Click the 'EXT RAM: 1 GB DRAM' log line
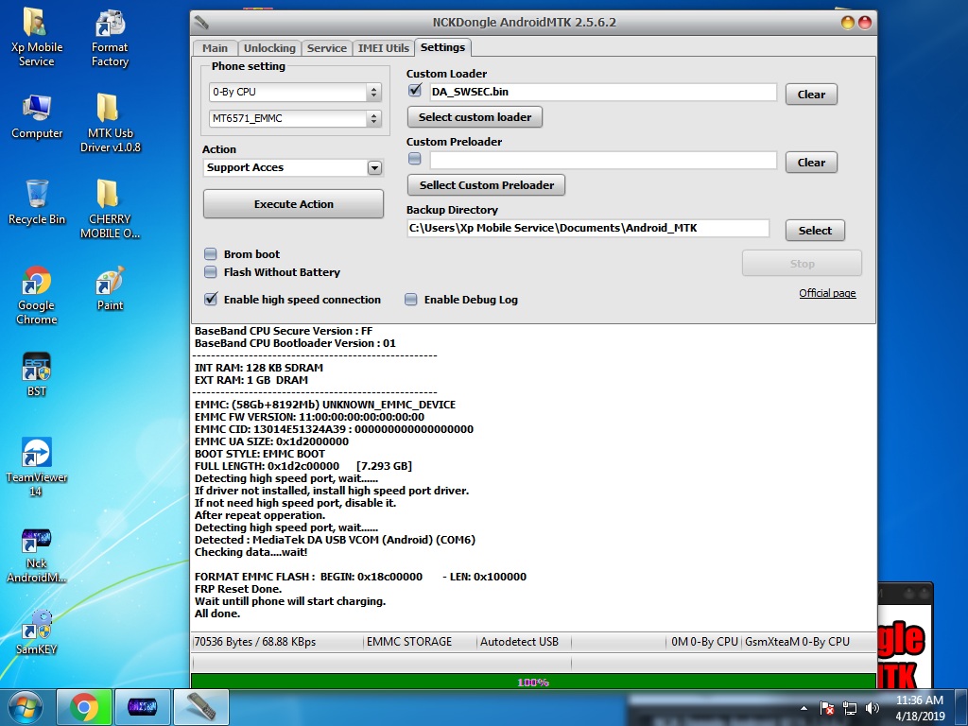 251,380
